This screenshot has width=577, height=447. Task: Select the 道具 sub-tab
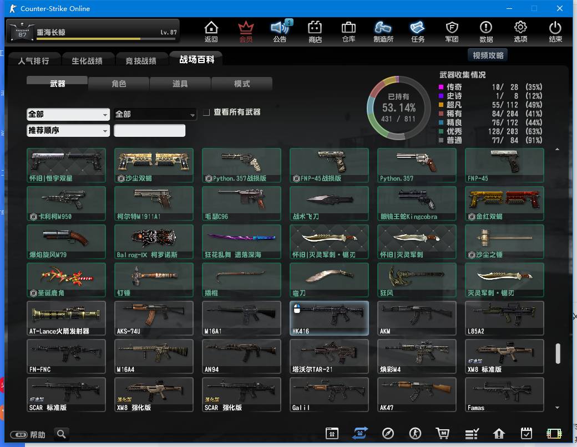pos(180,84)
